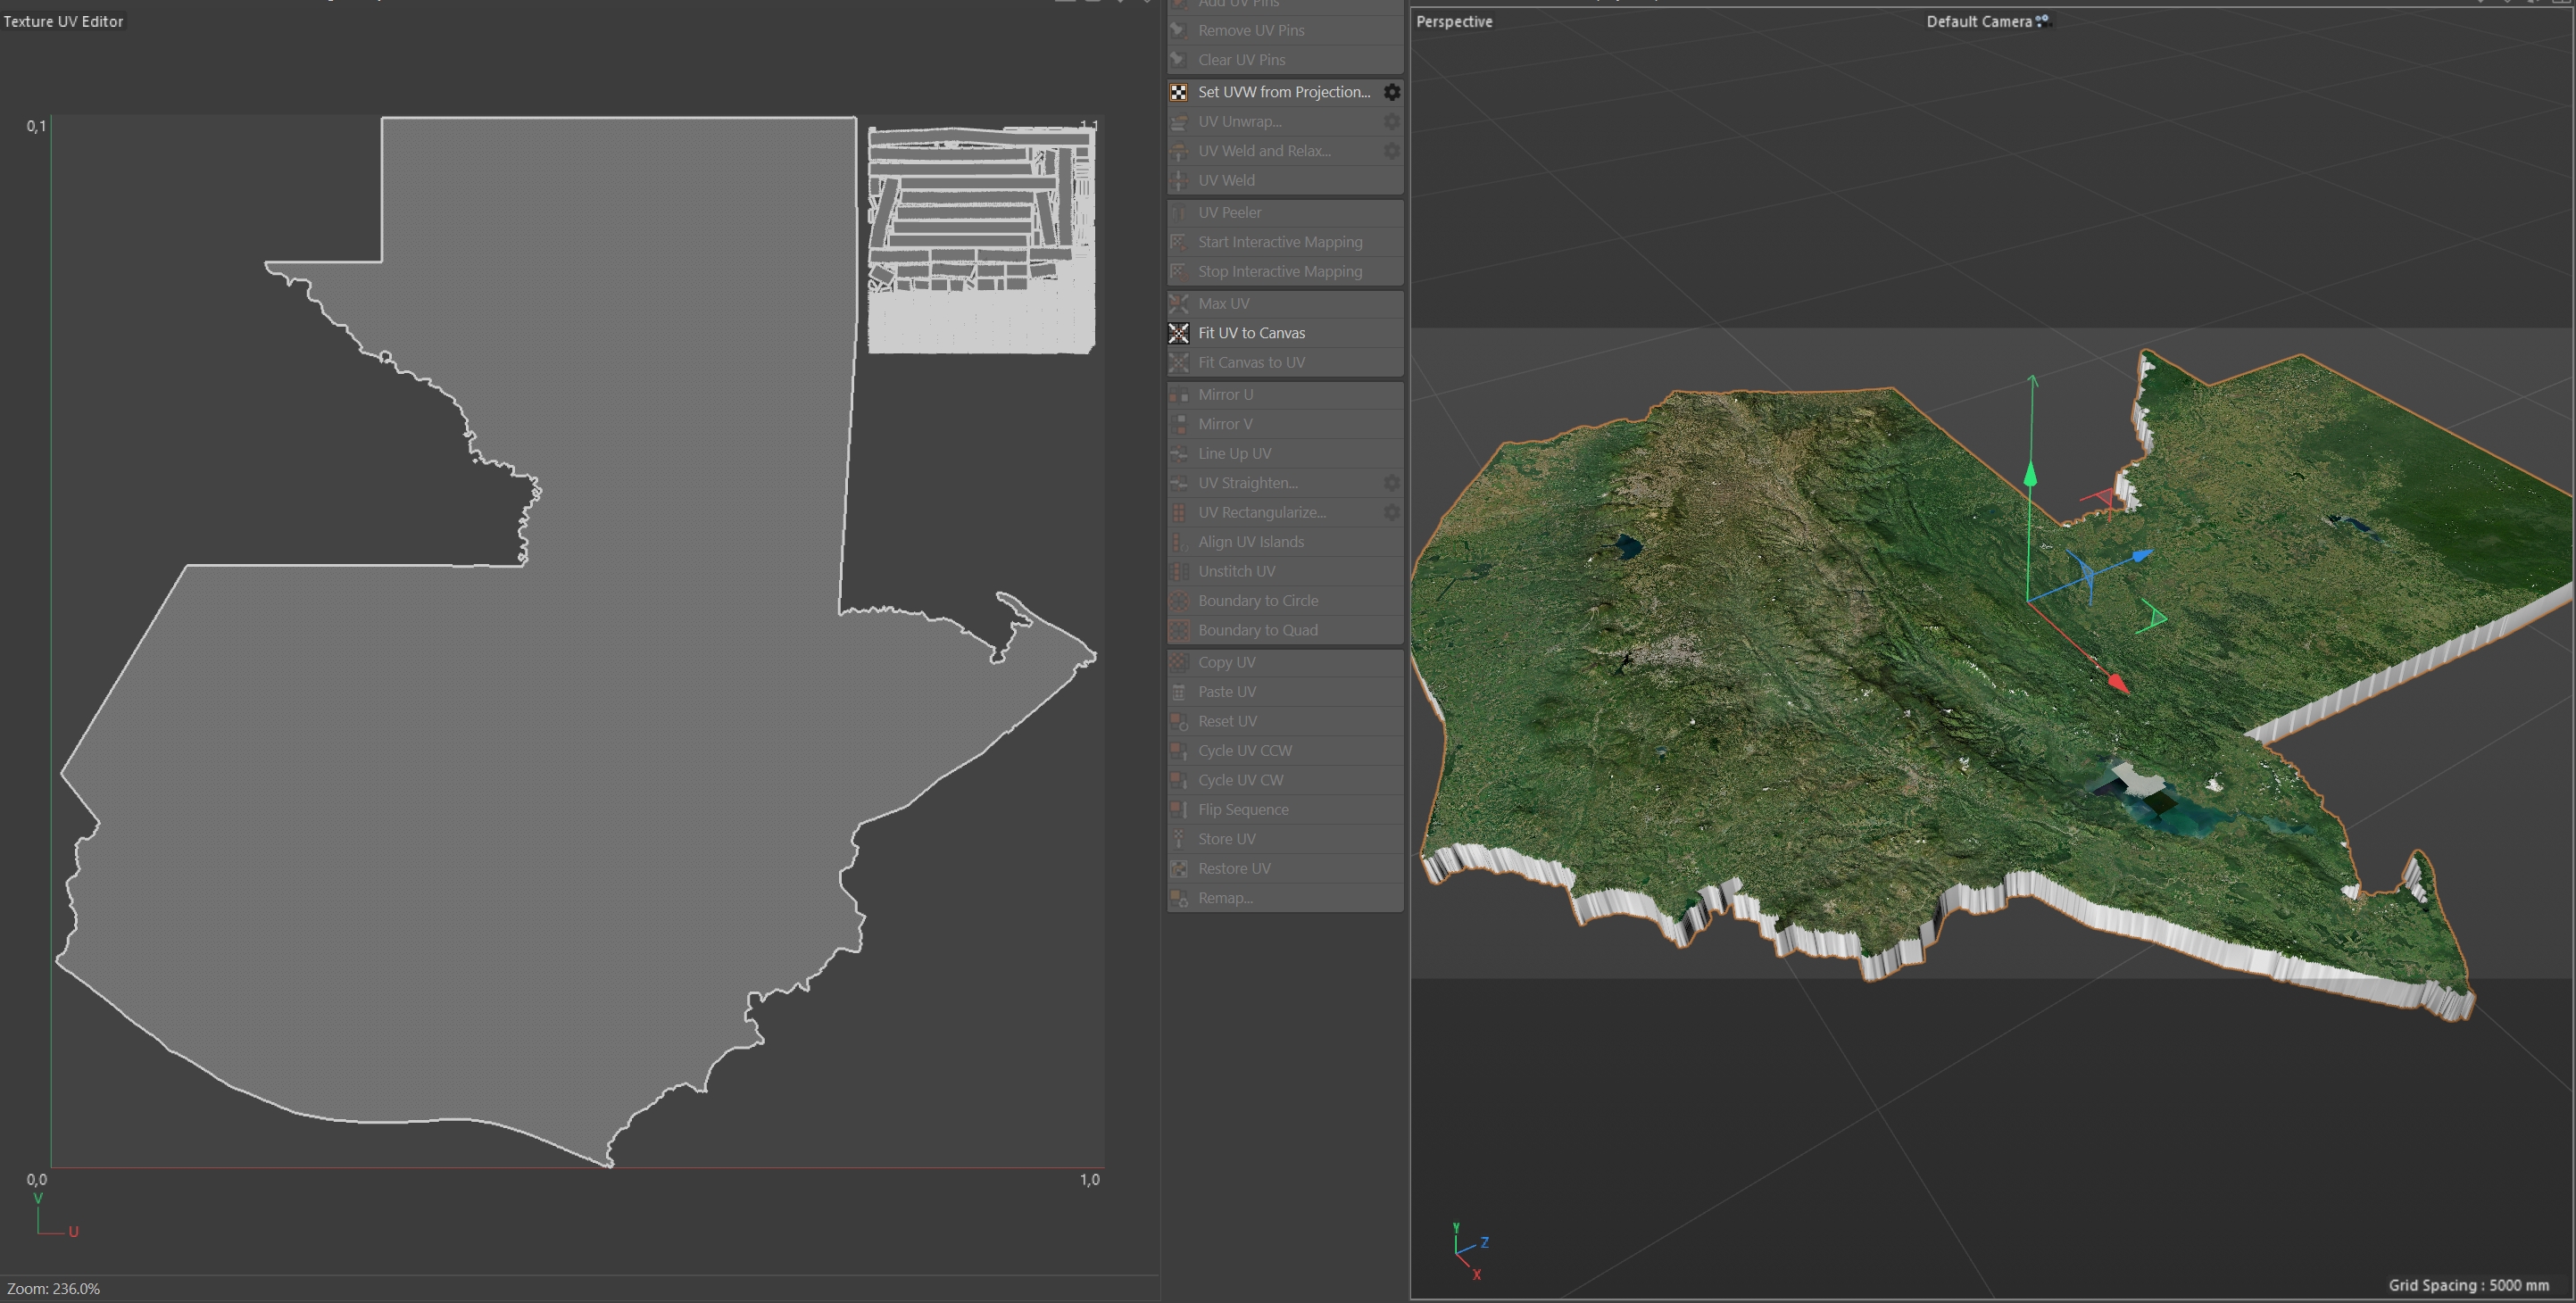Screen dimensions: 2576x1303
Task: Choose Set UVW from Projection entry
Action: tap(1283, 92)
